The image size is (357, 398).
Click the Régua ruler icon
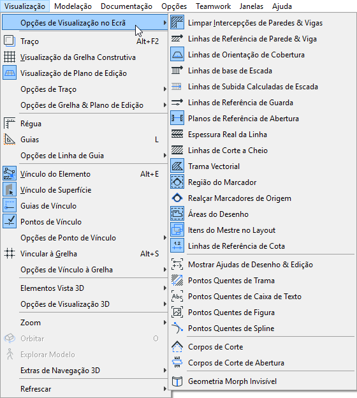click(10, 124)
